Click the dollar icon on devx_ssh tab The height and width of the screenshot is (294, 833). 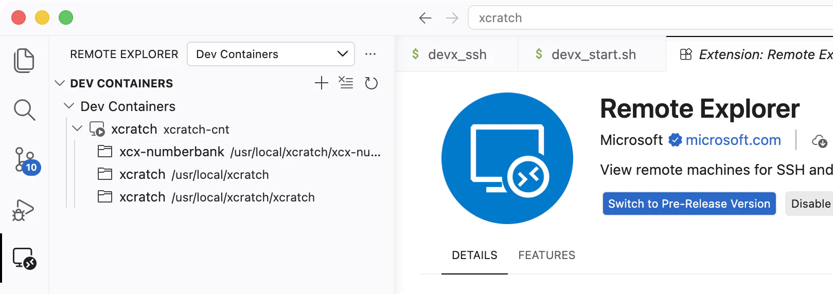[416, 54]
